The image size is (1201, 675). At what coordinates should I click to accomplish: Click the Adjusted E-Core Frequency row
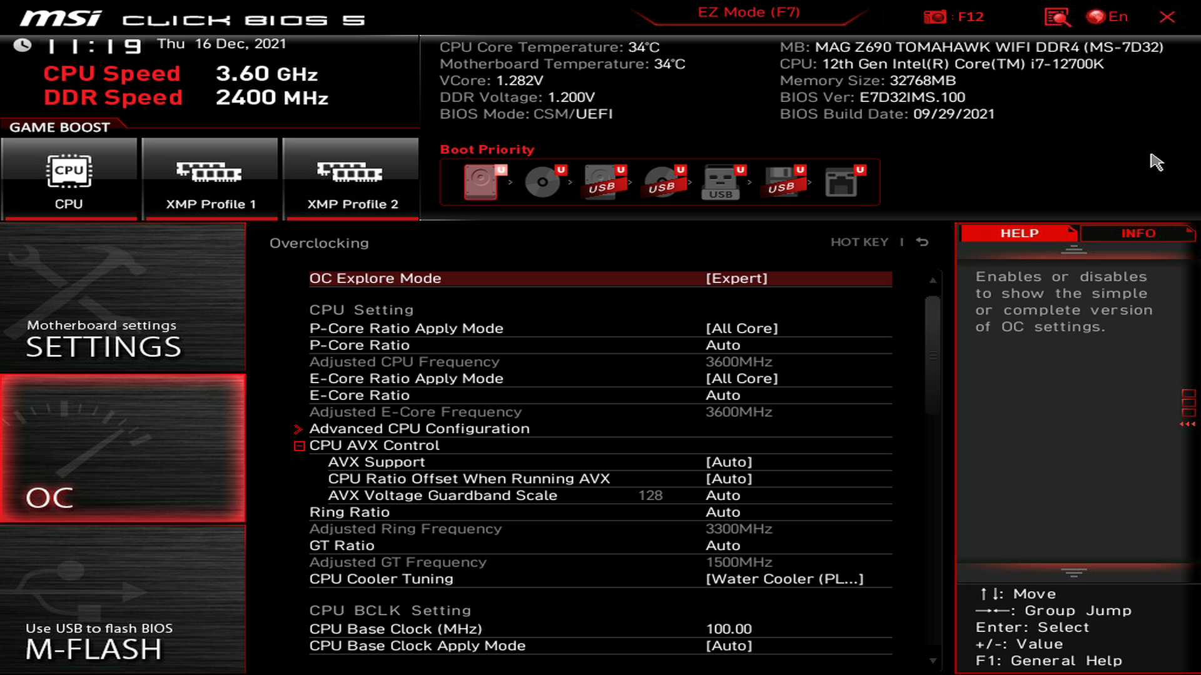click(600, 412)
